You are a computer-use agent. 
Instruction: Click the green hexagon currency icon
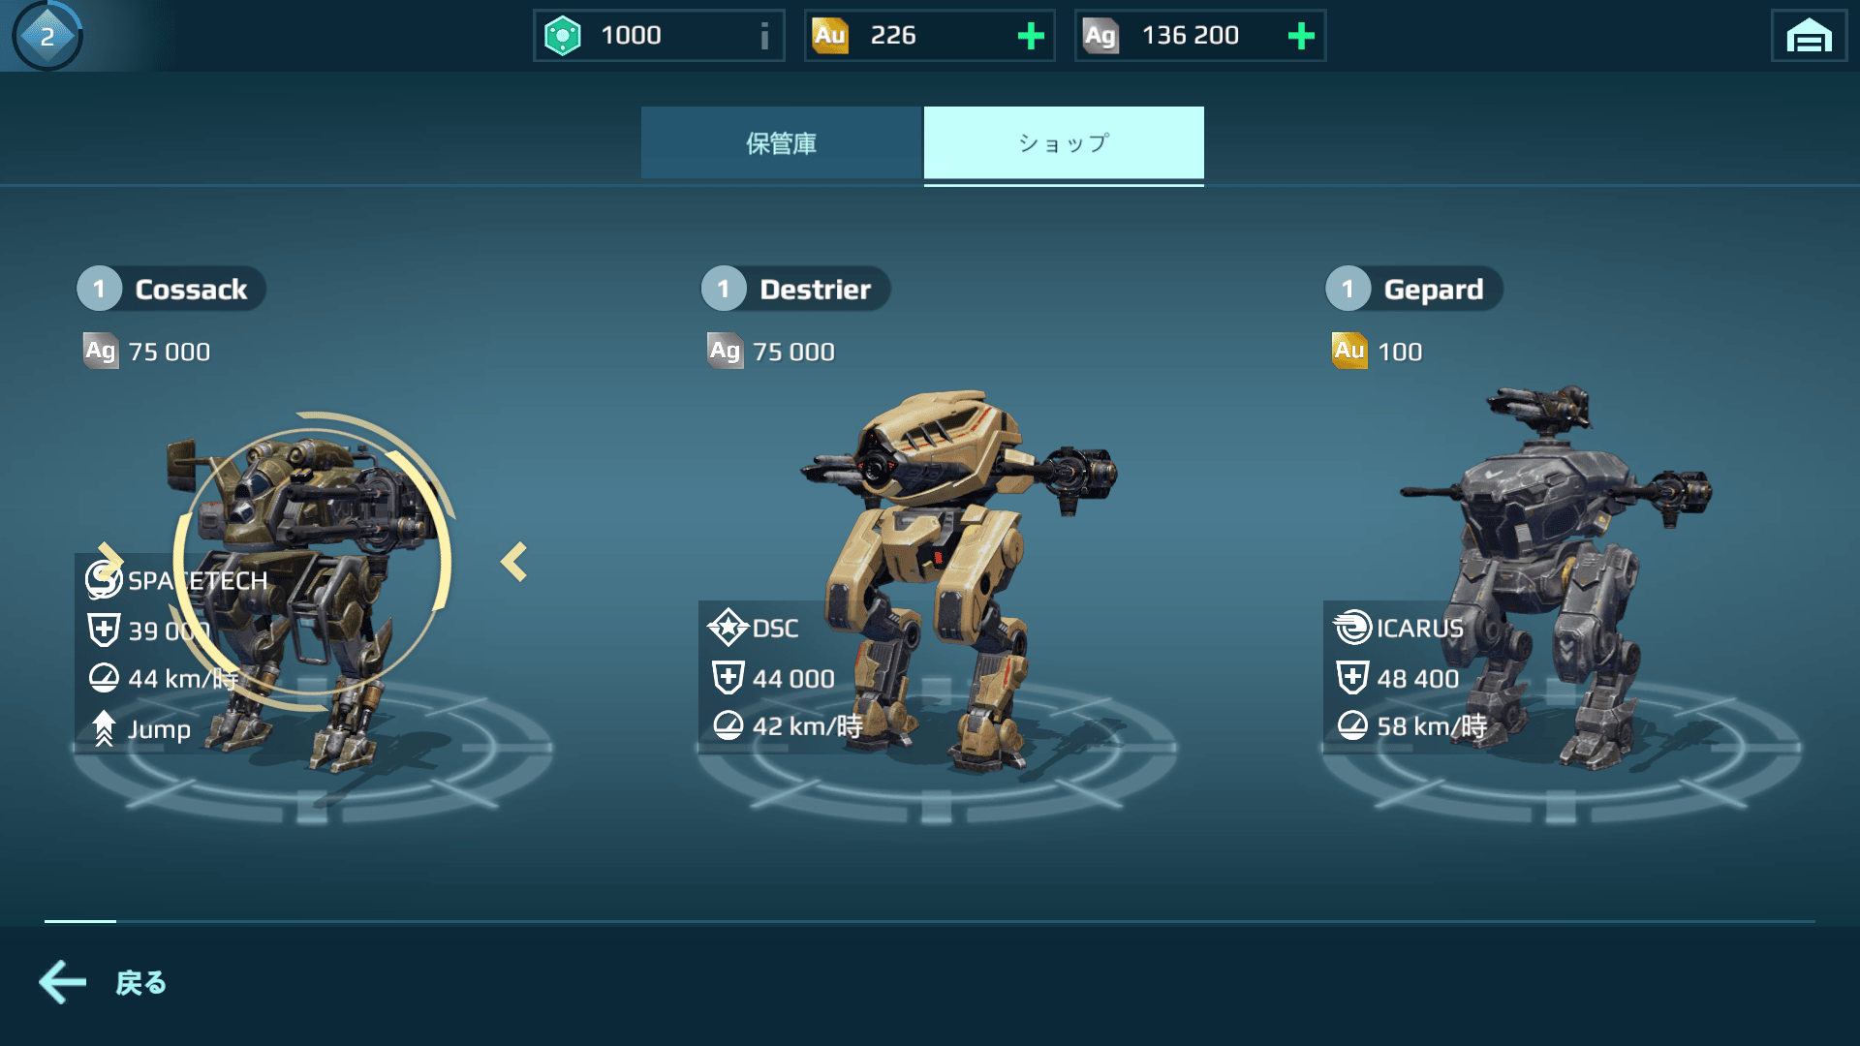(x=562, y=36)
